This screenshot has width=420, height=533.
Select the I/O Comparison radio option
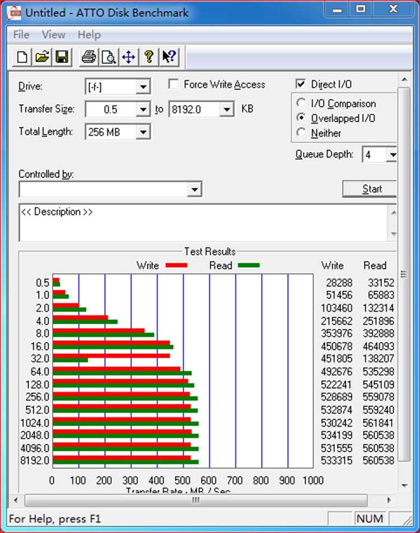click(301, 104)
